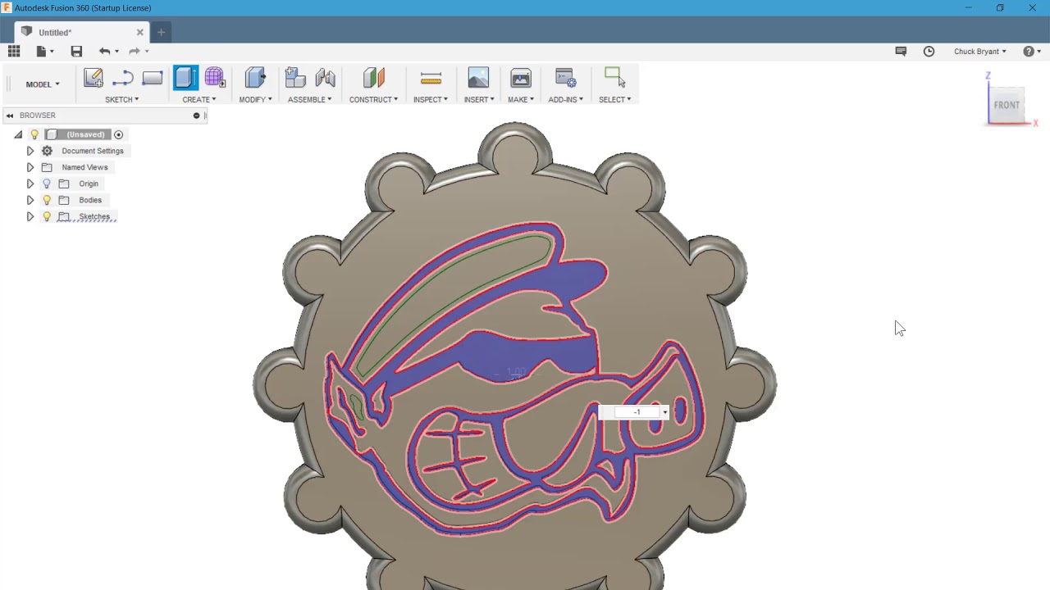Click the BROWSER panel pin dot
This screenshot has width=1050, height=590.
point(196,116)
